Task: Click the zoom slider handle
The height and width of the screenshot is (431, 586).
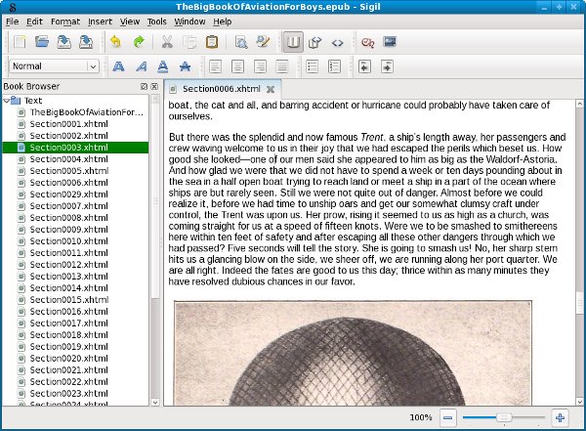Action: 505,417
